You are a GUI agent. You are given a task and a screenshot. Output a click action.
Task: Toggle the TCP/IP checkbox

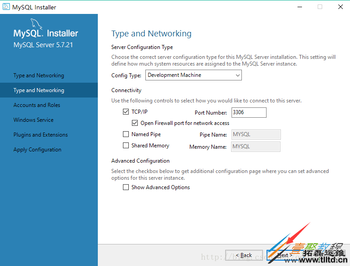(126, 111)
